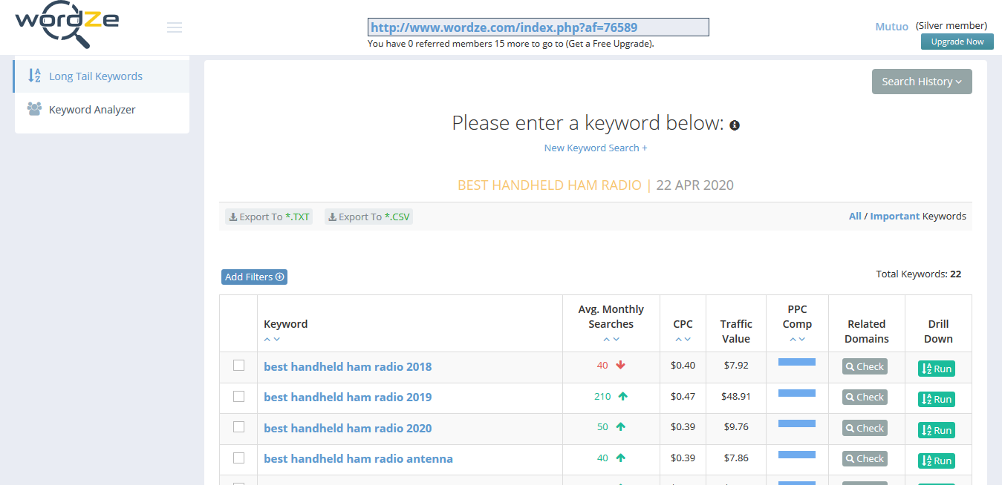Check related domains for 2018 keyword
1002x485 pixels.
[x=865, y=366]
